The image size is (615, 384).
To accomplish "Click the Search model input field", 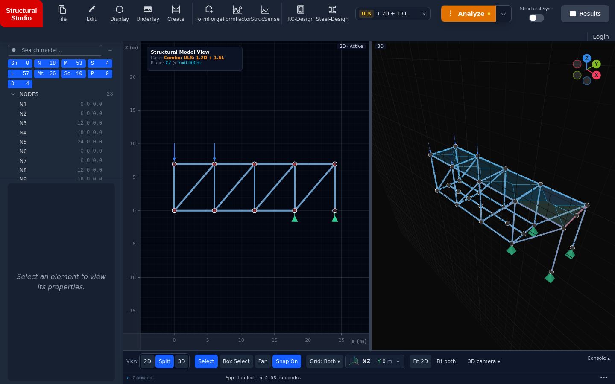I will coord(55,50).
